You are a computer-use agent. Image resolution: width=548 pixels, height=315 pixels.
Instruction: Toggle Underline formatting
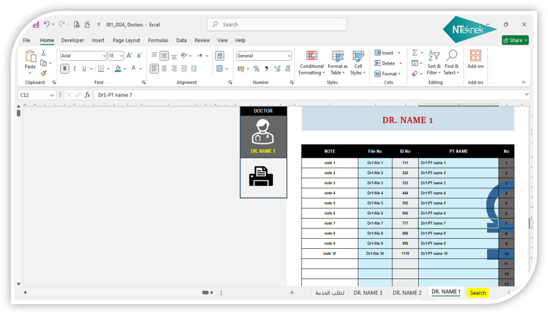[84, 68]
